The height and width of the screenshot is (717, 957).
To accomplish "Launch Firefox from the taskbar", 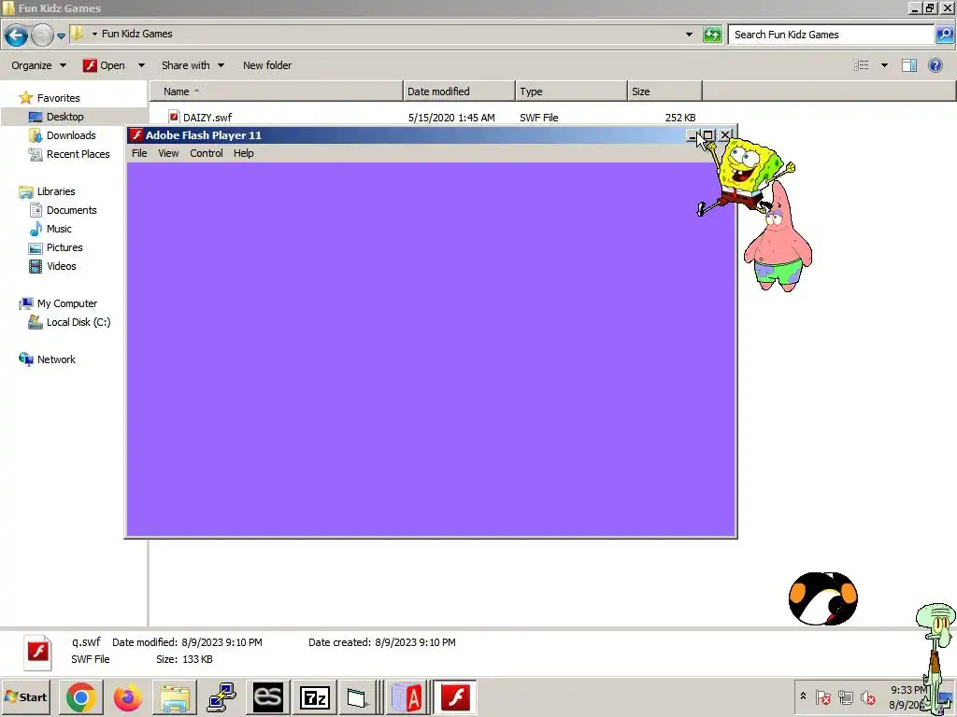I will pos(127,697).
